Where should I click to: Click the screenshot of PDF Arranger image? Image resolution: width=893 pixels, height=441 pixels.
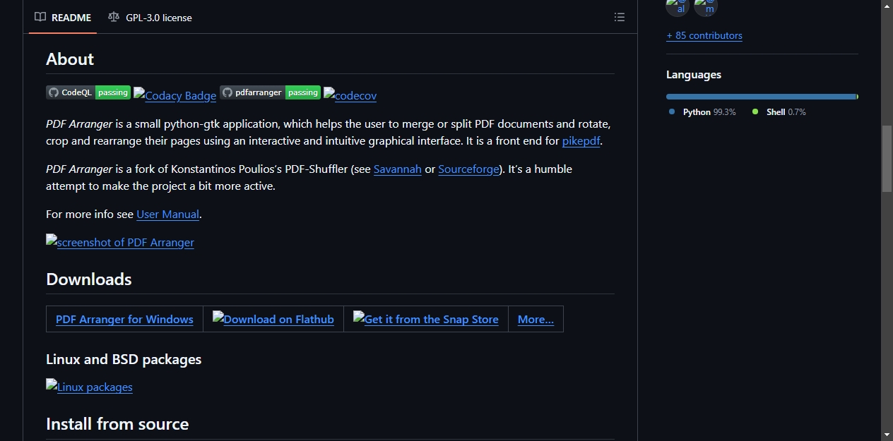(x=120, y=242)
